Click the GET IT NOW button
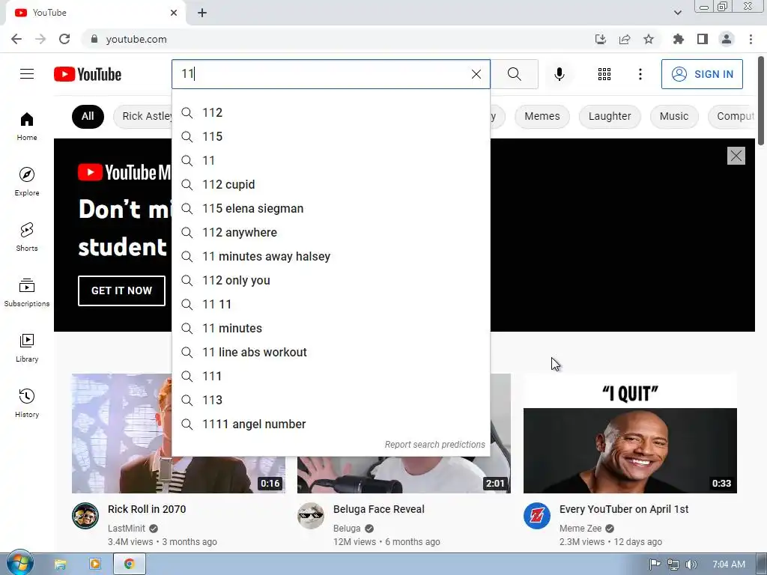 click(x=121, y=290)
